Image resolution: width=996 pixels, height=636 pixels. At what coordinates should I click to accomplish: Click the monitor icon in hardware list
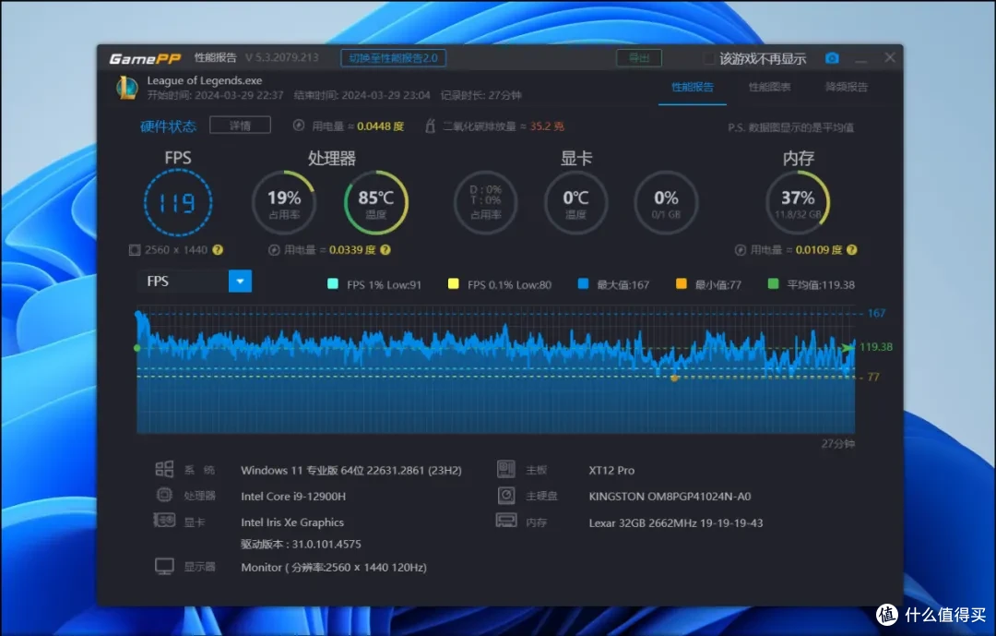tap(164, 566)
